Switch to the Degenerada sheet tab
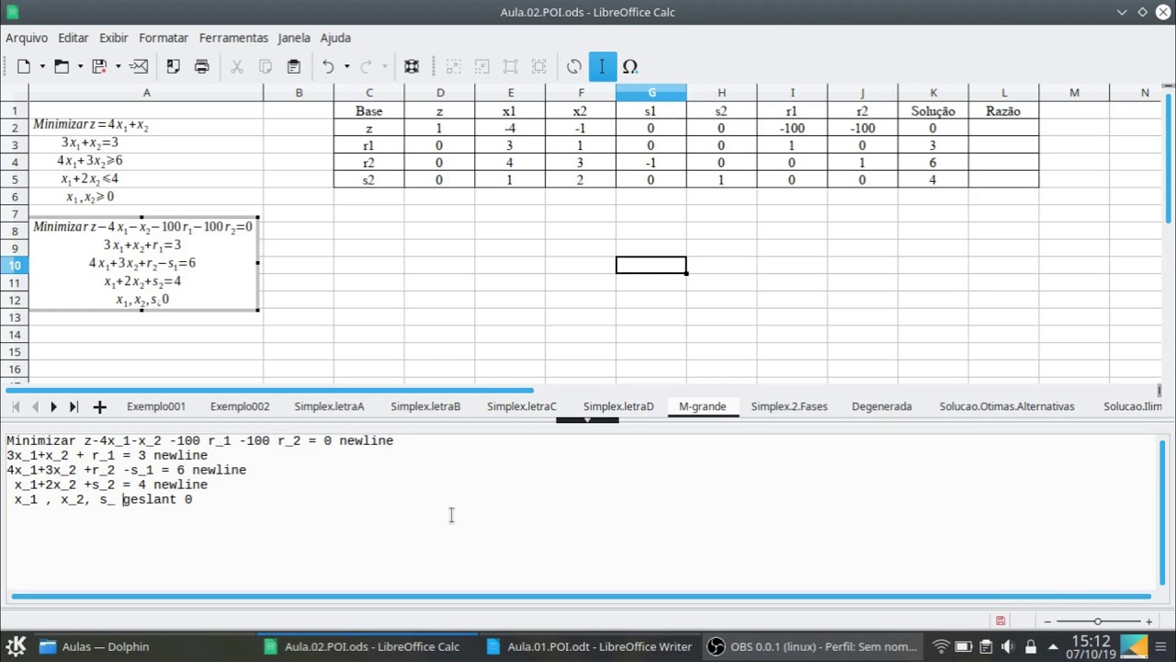Viewport: 1176px width, 662px height. pos(882,406)
